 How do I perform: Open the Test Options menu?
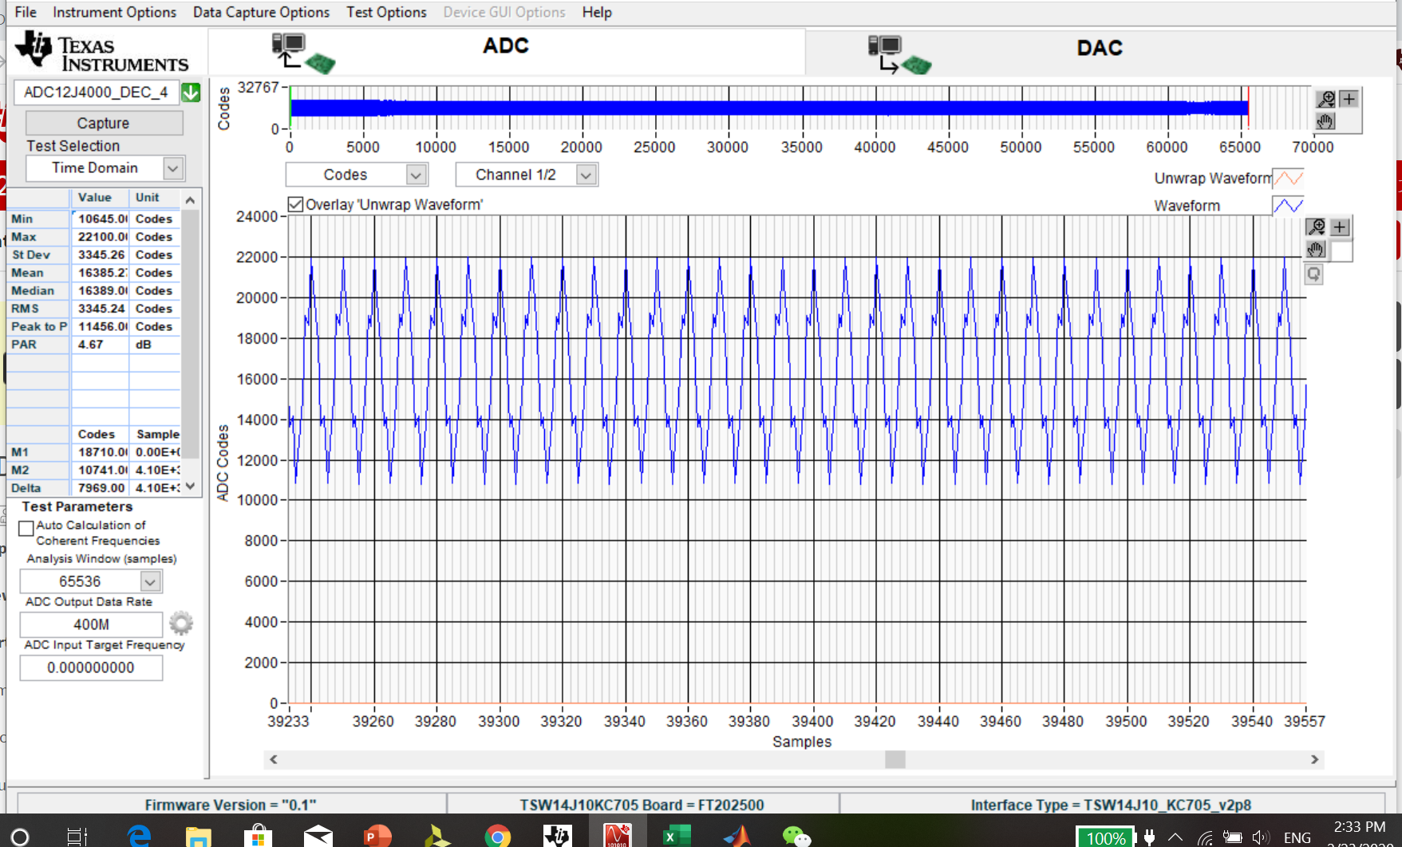[x=386, y=12]
